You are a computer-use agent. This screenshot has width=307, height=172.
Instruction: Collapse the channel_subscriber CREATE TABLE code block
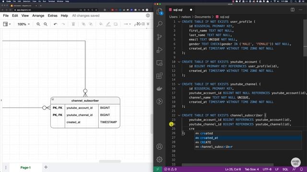click(179, 115)
